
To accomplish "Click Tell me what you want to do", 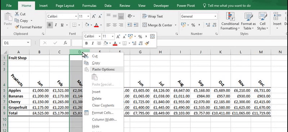I will 227,6.
